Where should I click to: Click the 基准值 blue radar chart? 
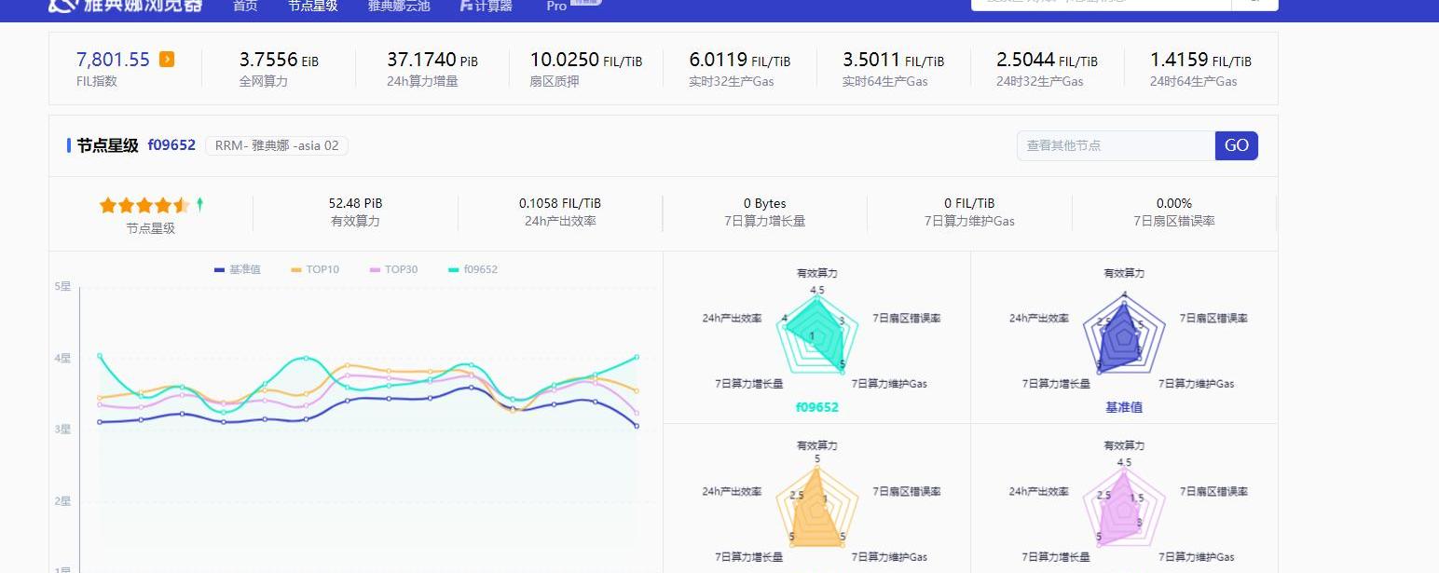coord(1122,337)
